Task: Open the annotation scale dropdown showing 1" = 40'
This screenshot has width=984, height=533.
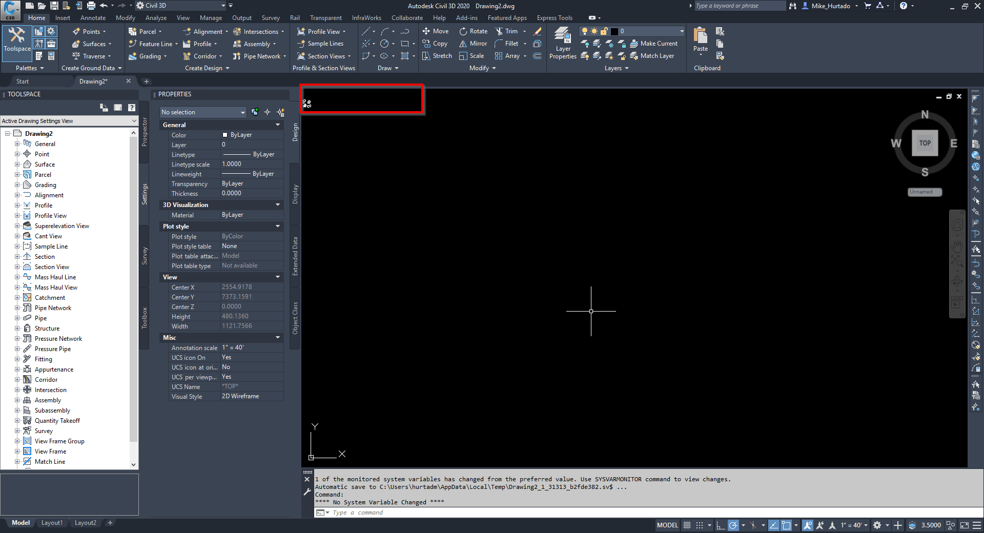Action: click(x=853, y=525)
